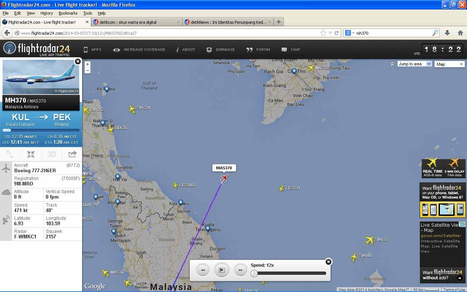Open the Edit menu
This screenshot has width=467, height=292.
(x=18, y=13)
